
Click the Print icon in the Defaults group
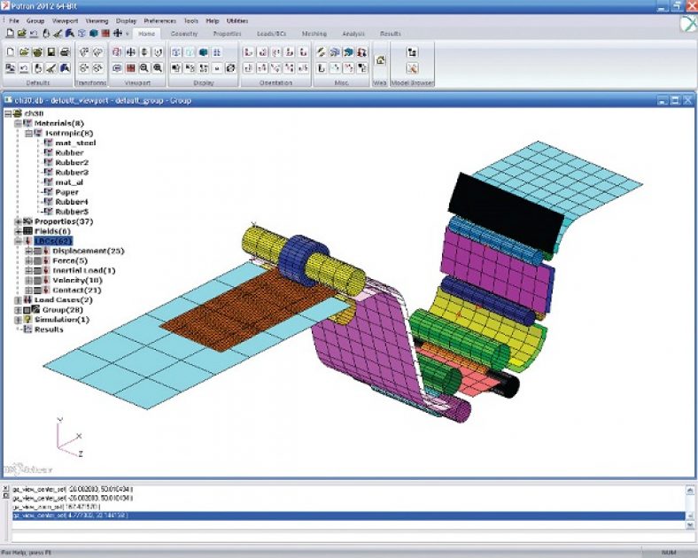tap(65, 52)
